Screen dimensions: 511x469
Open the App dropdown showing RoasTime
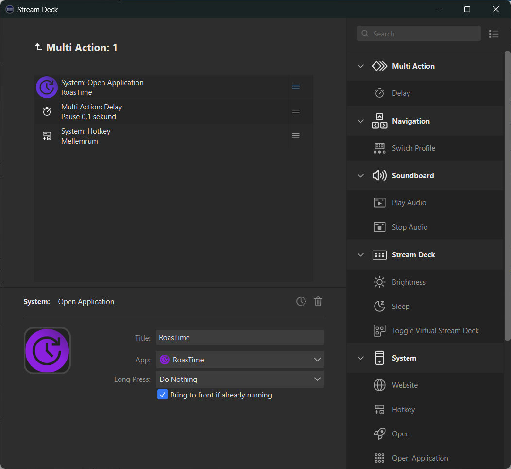[x=239, y=360]
